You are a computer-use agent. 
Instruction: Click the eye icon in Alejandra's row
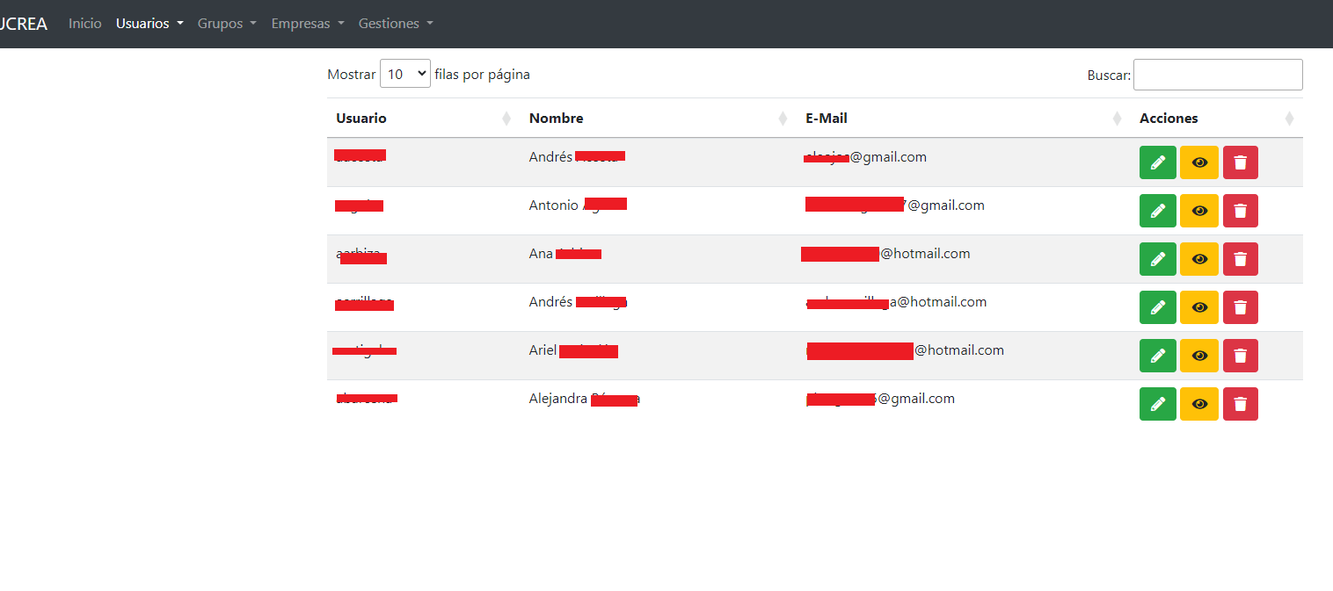point(1198,404)
